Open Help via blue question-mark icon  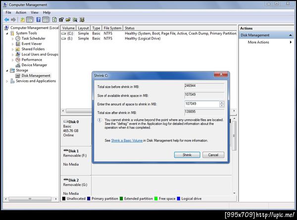pyautogui.click(x=39, y=20)
